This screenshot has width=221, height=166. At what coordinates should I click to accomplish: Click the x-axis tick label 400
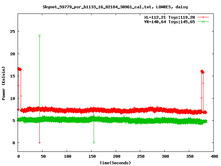click(x=214, y=156)
